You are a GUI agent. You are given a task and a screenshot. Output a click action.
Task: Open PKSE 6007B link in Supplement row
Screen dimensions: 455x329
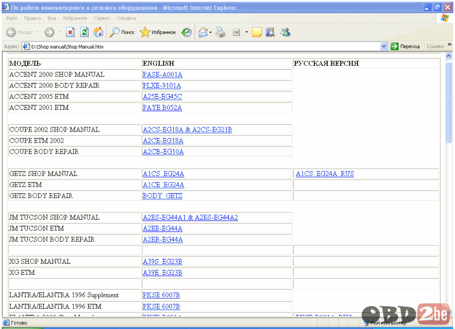pyautogui.click(x=162, y=295)
